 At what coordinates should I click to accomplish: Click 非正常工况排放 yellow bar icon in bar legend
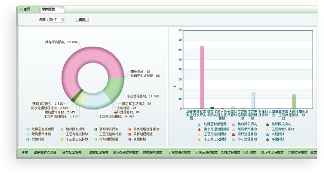point(200,139)
